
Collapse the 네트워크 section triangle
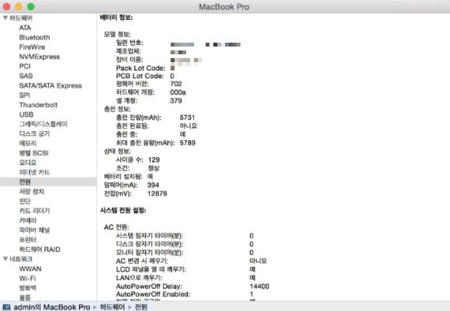pos(5,259)
